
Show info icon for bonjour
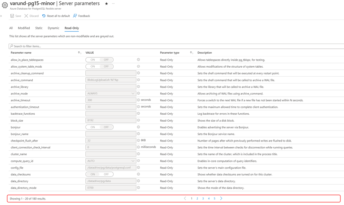(x=138, y=127)
